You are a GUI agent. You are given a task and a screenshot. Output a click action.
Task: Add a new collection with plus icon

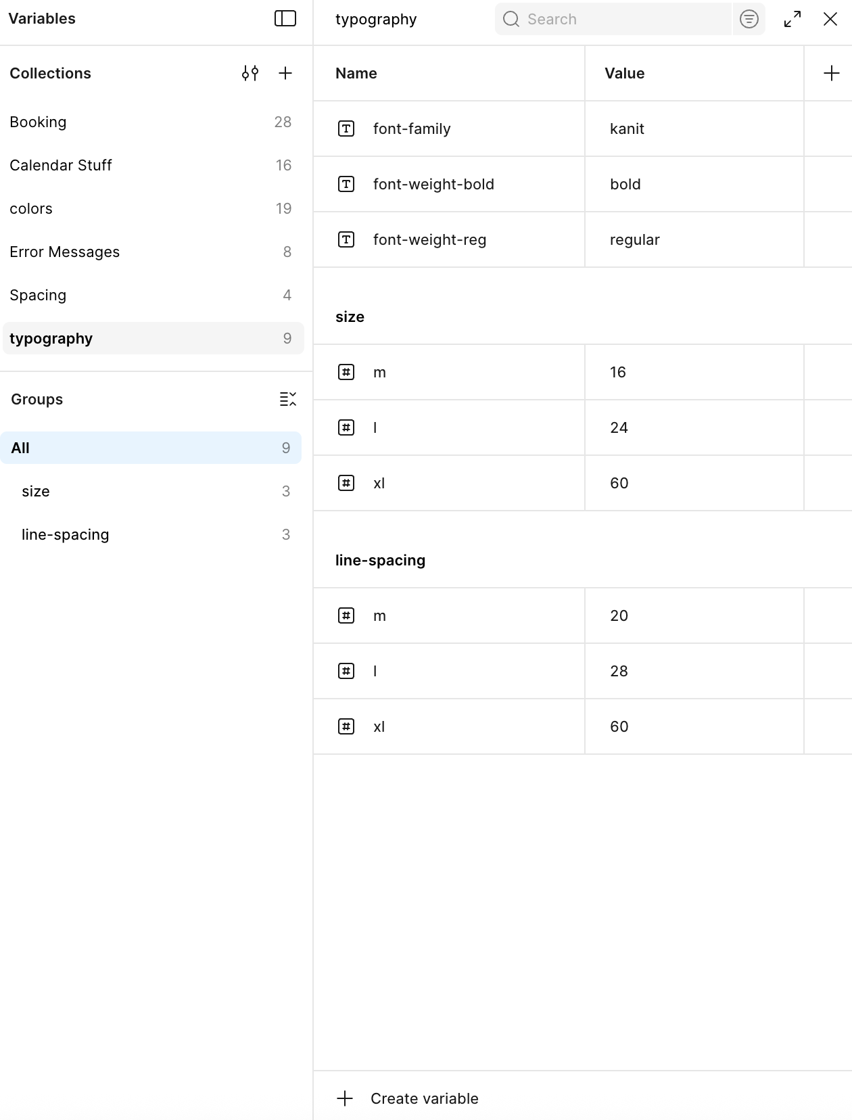[285, 73]
